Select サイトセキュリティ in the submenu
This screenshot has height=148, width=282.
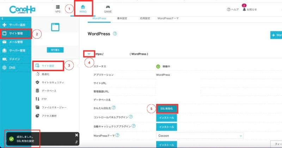click(x=50, y=82)
